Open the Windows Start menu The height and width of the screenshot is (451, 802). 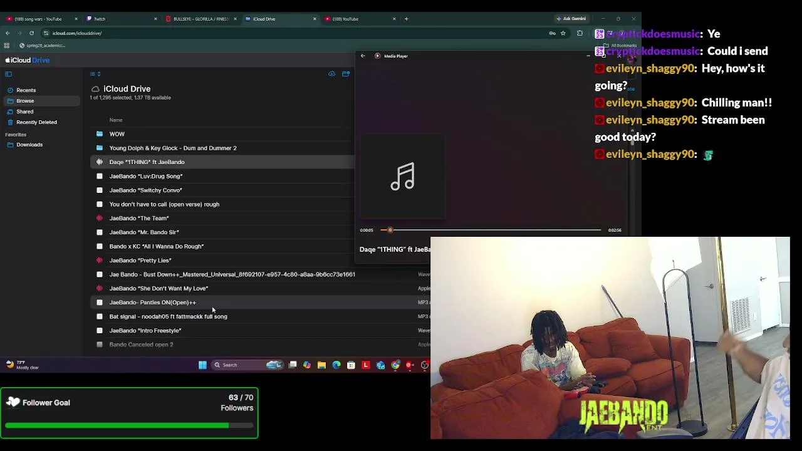point(202,365)
